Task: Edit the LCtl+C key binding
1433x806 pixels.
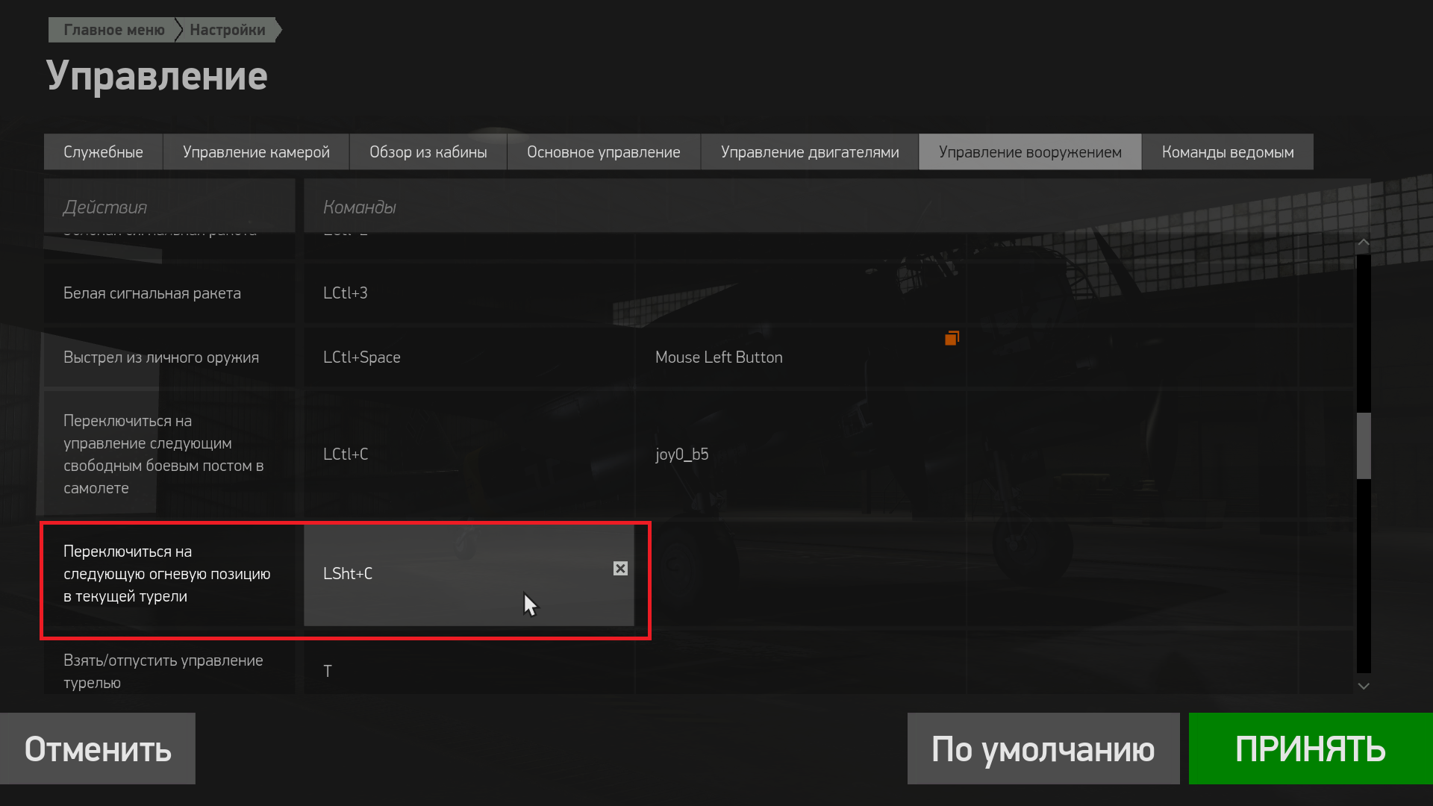Action: [469, 454]
